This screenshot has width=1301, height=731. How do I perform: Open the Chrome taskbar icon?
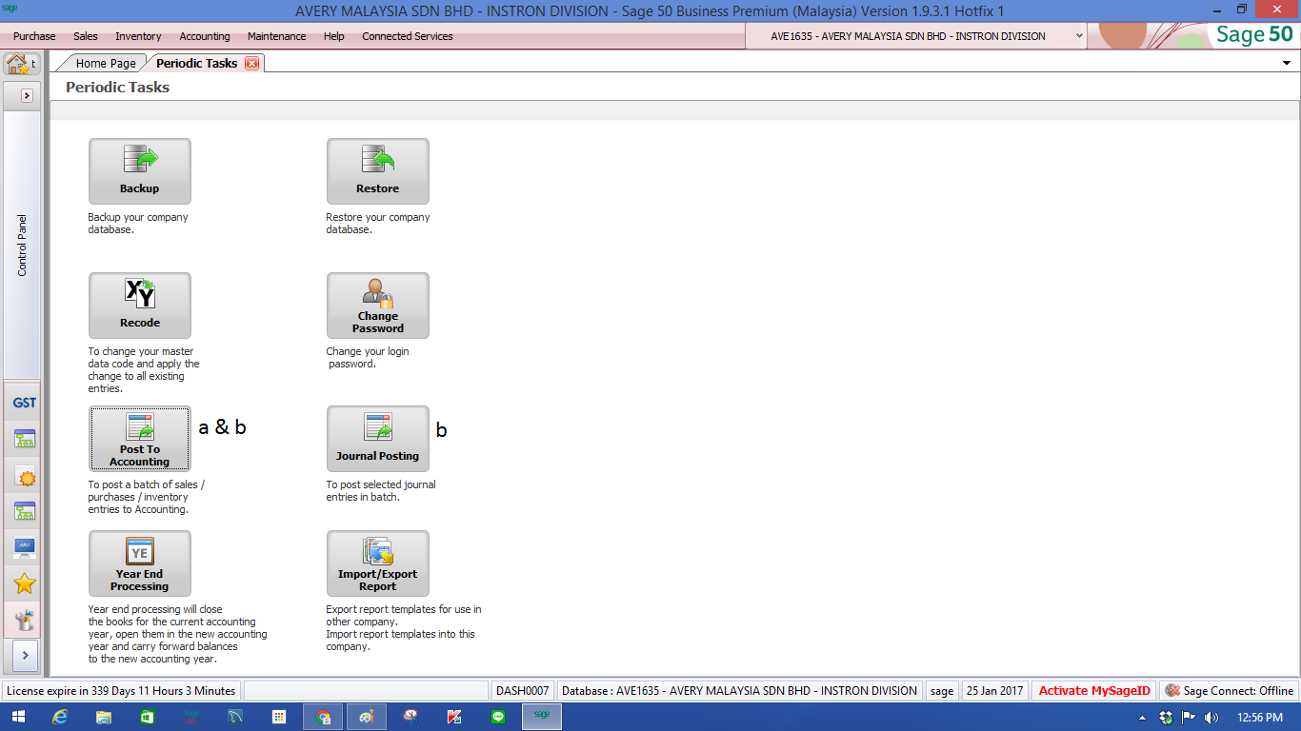pyautogui.click(x=324, y=717)
